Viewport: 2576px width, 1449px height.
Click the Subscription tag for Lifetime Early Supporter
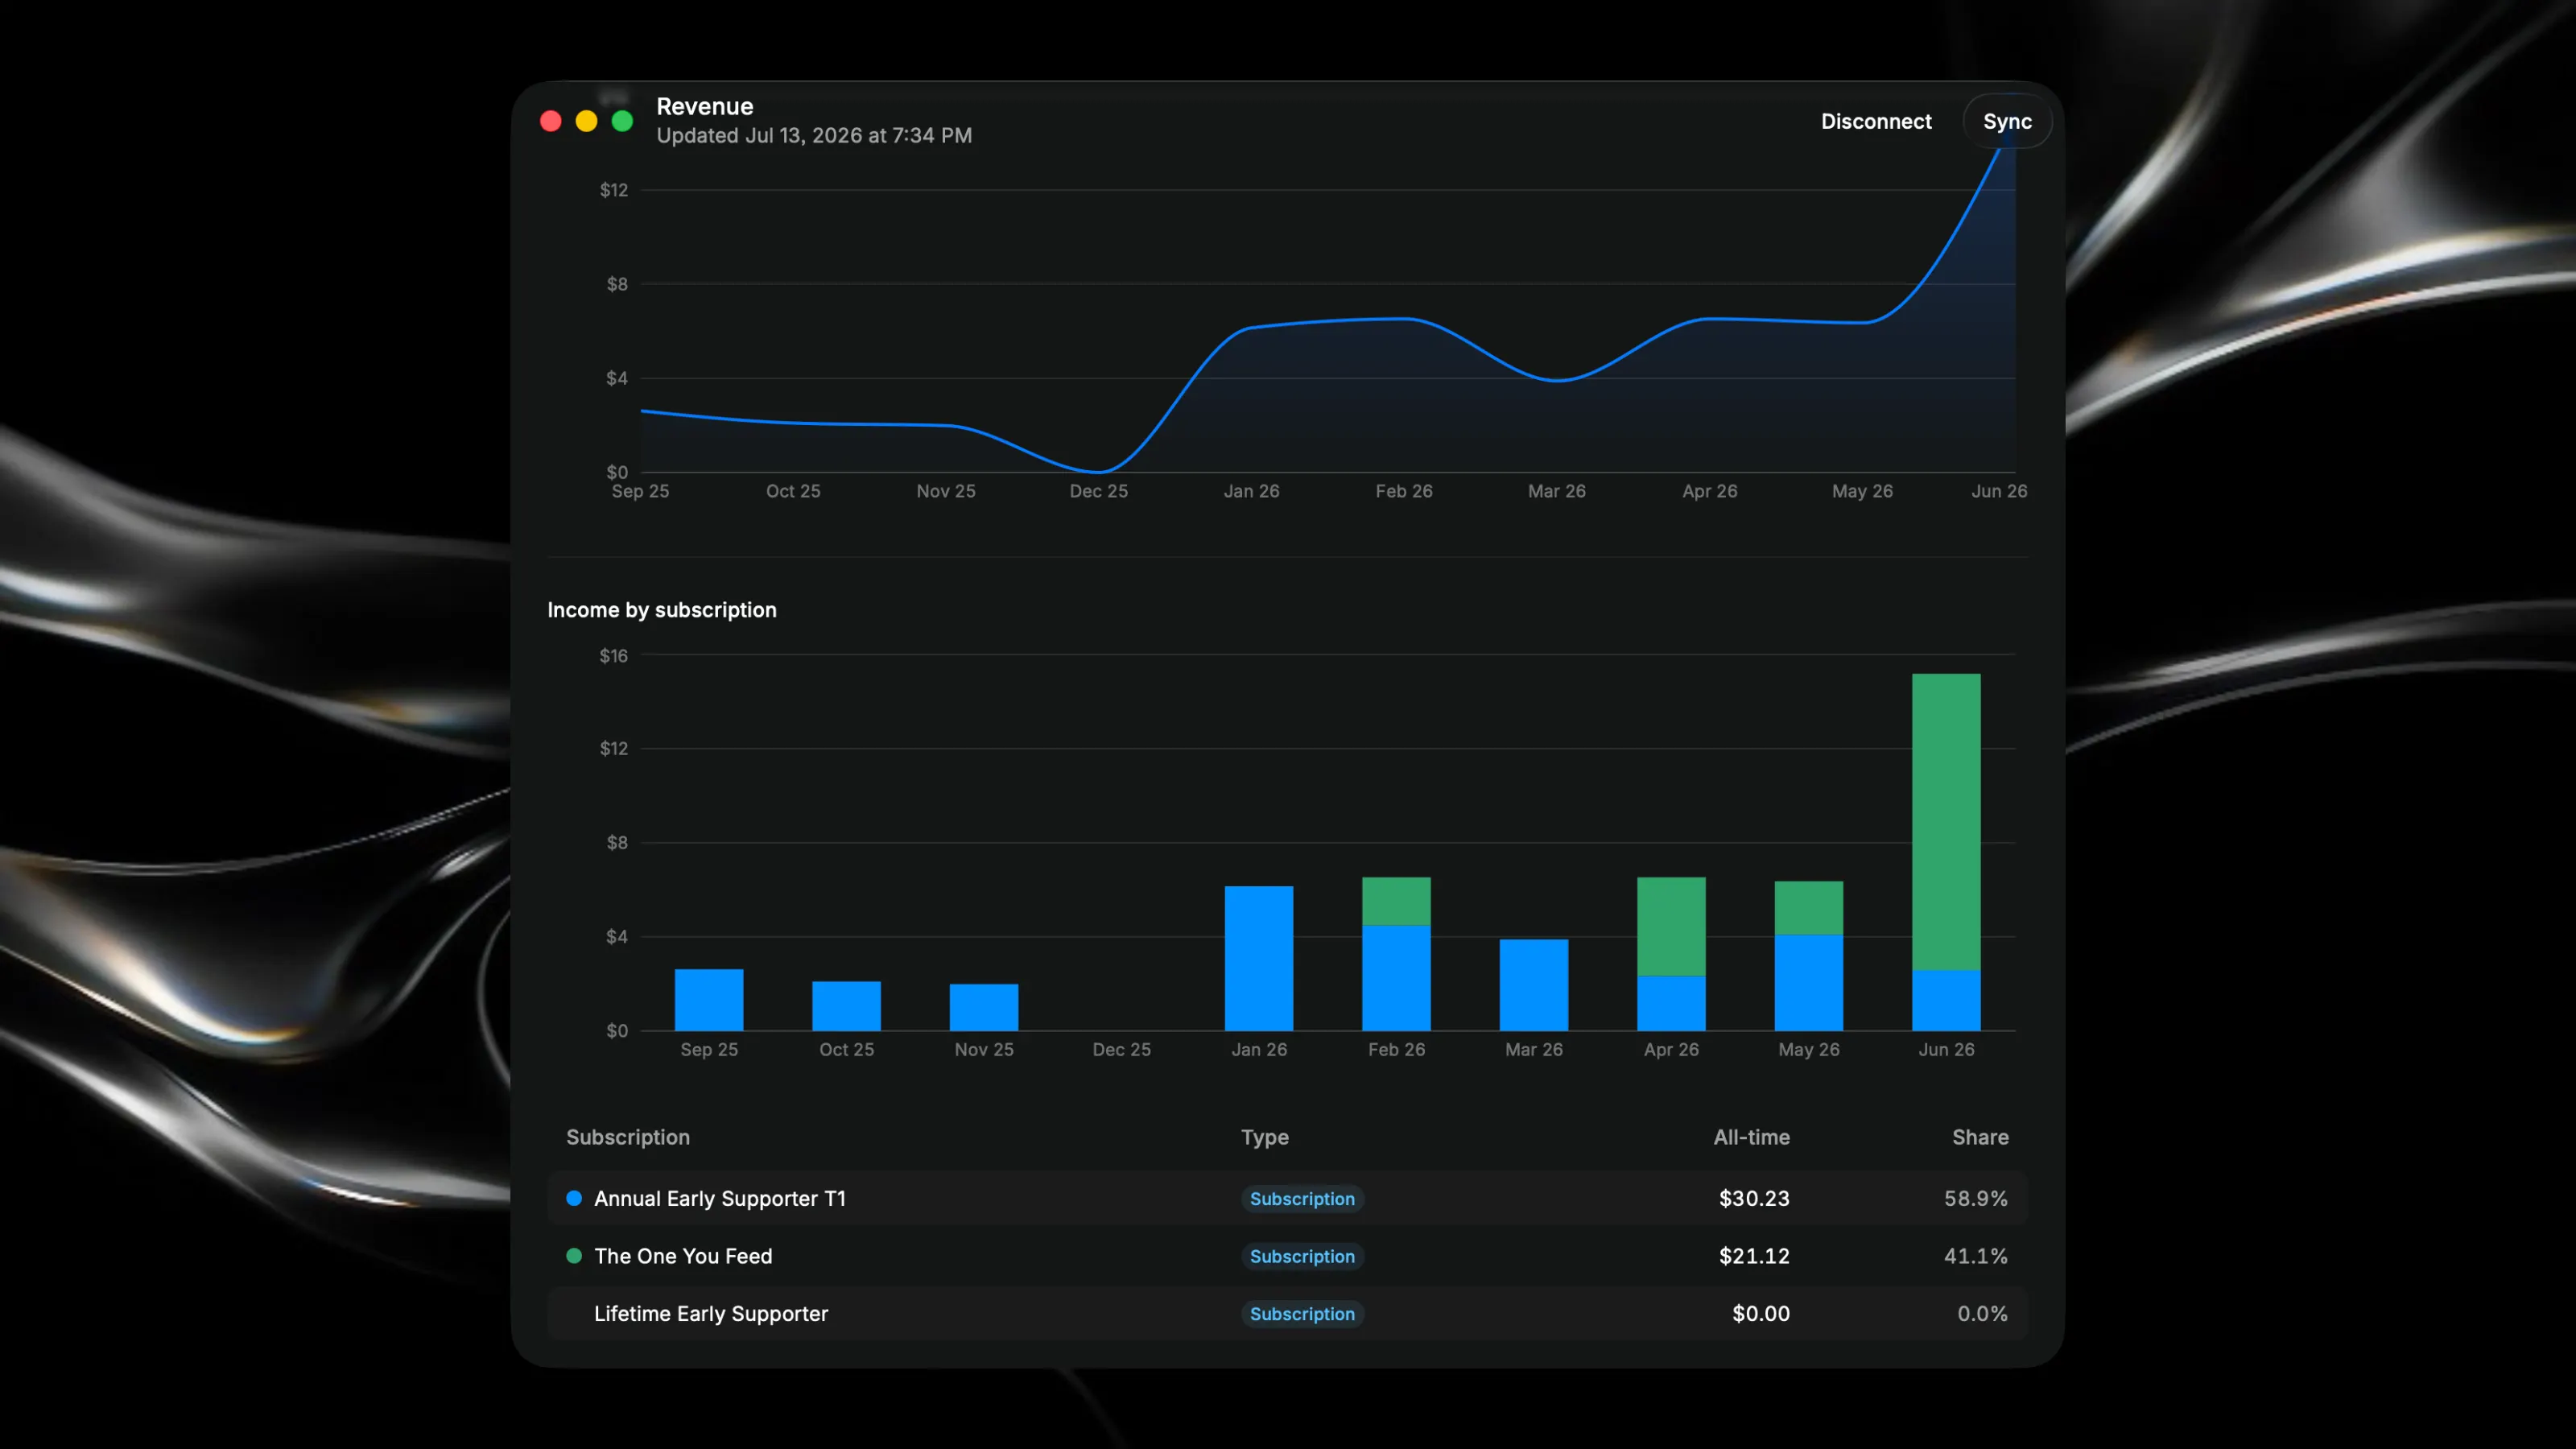coord(1302,1313)
